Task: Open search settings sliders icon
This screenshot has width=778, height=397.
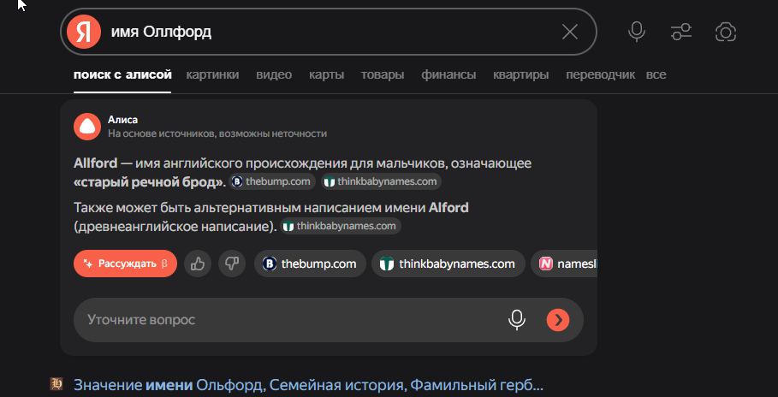Action: coord(681,33)
